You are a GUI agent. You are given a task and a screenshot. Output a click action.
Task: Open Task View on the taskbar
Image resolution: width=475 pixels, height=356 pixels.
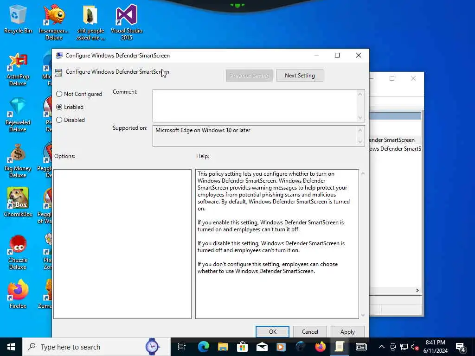(x=182, y=347)
